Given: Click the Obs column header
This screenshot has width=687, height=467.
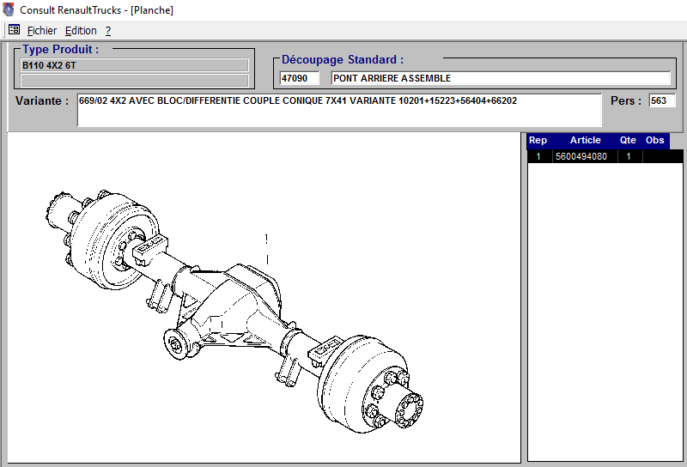Looking at the screenshot, I should (655, 141).
